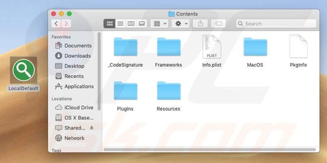Click the Favorites section header
Screen dimensions: 327x163
pyautogui.click(x=61, y=37)
